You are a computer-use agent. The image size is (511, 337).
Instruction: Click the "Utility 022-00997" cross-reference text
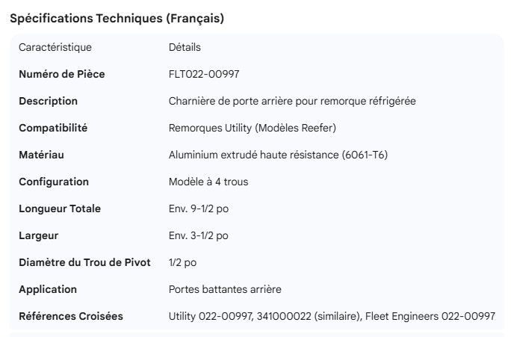210,316
